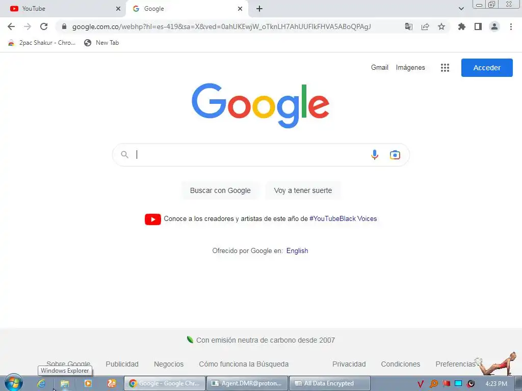Screen dimensions: 522x391
Task: Open the New Tab bookmark
Action: [101, 43]
